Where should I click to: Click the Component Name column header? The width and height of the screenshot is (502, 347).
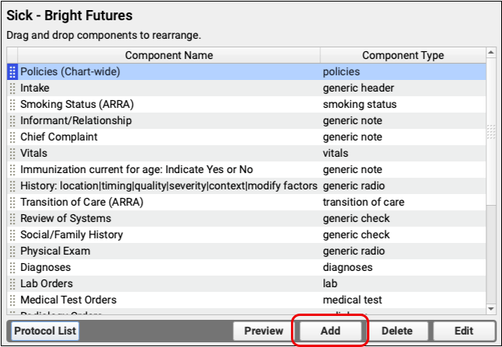pyautogui.click(x=168, y=55)
